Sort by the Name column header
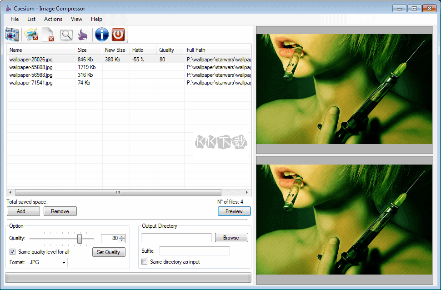441x290 pixels. 41,50
